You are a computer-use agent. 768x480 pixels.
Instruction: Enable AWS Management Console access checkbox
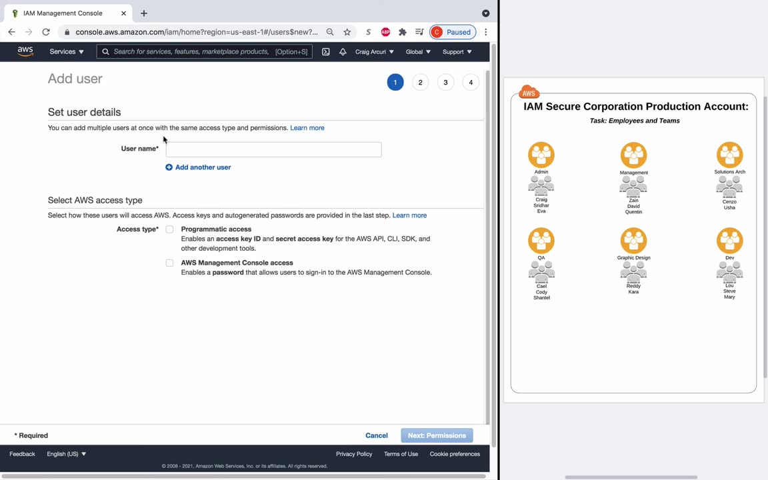coord(169,263)
